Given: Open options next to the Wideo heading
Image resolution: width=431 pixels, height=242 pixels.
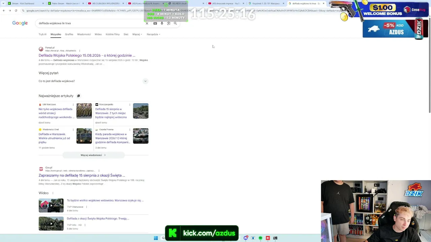Looking at the screenshot, I should [x=53, y=193].
